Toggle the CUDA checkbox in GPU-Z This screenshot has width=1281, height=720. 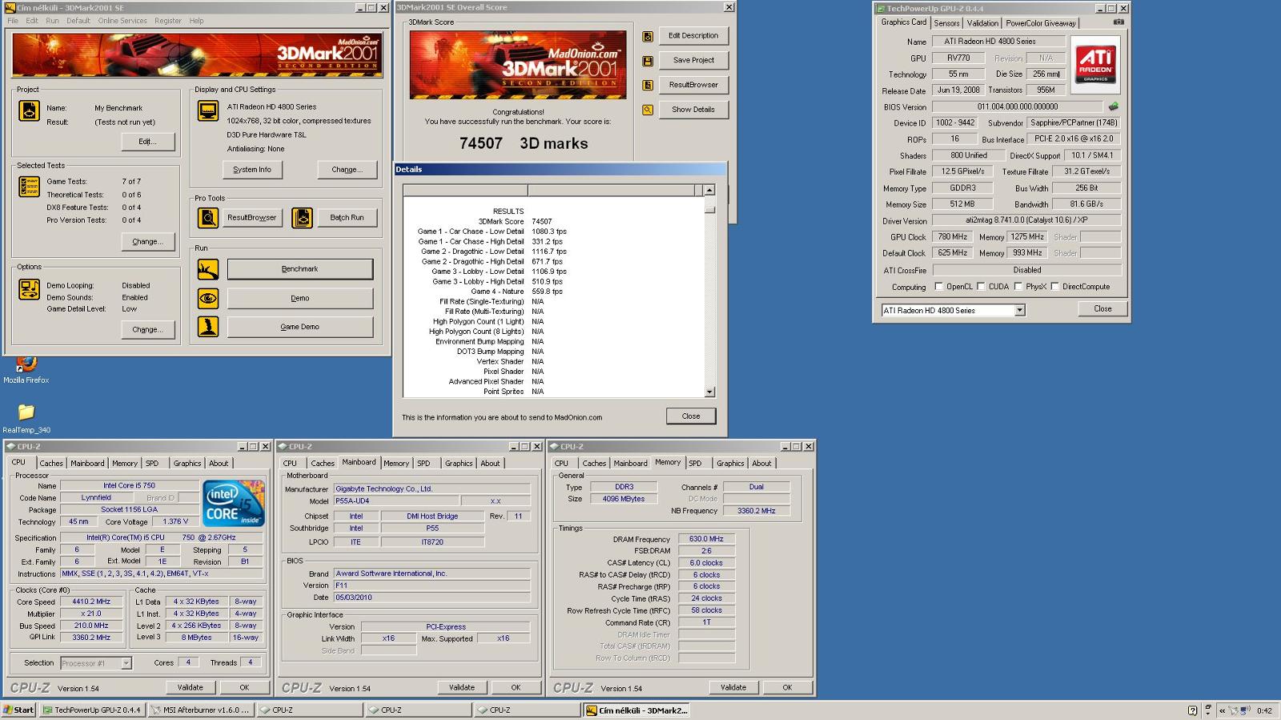[981, 287]
